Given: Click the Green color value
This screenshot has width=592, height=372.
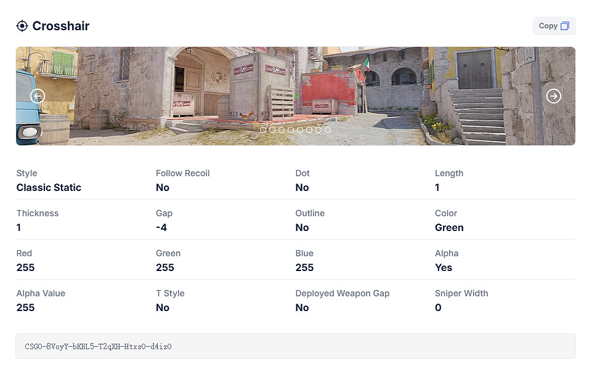Looking at the screenshot, I should [x=449, y=228].
